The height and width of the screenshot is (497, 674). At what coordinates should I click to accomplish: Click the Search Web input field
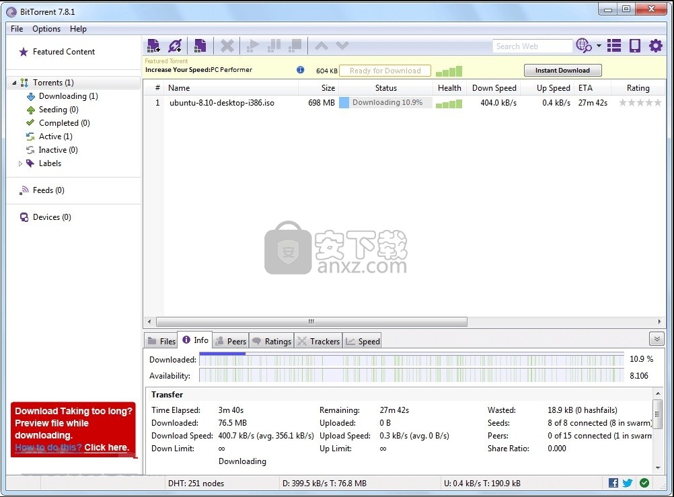[x=532, y=46]
